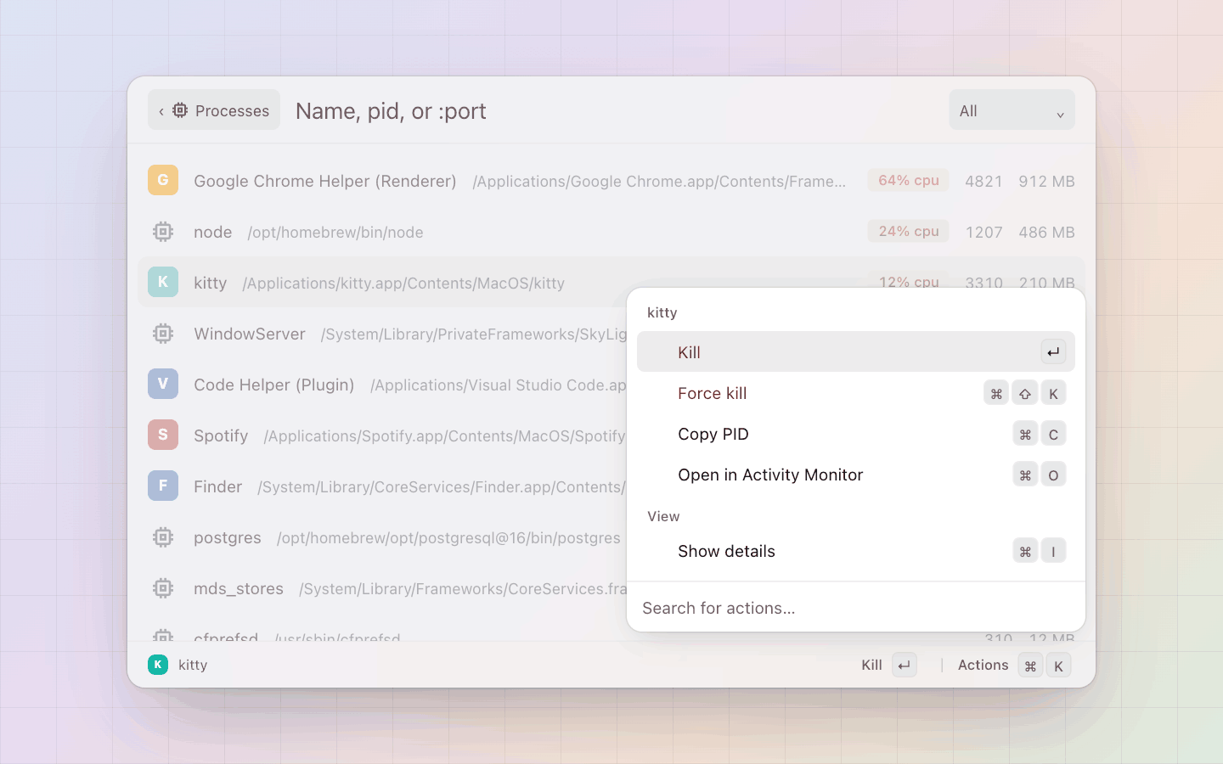
Task: Click the Google Chrome Helper 'G' icon
Action: pyautogui.click(x=163, y=180)
